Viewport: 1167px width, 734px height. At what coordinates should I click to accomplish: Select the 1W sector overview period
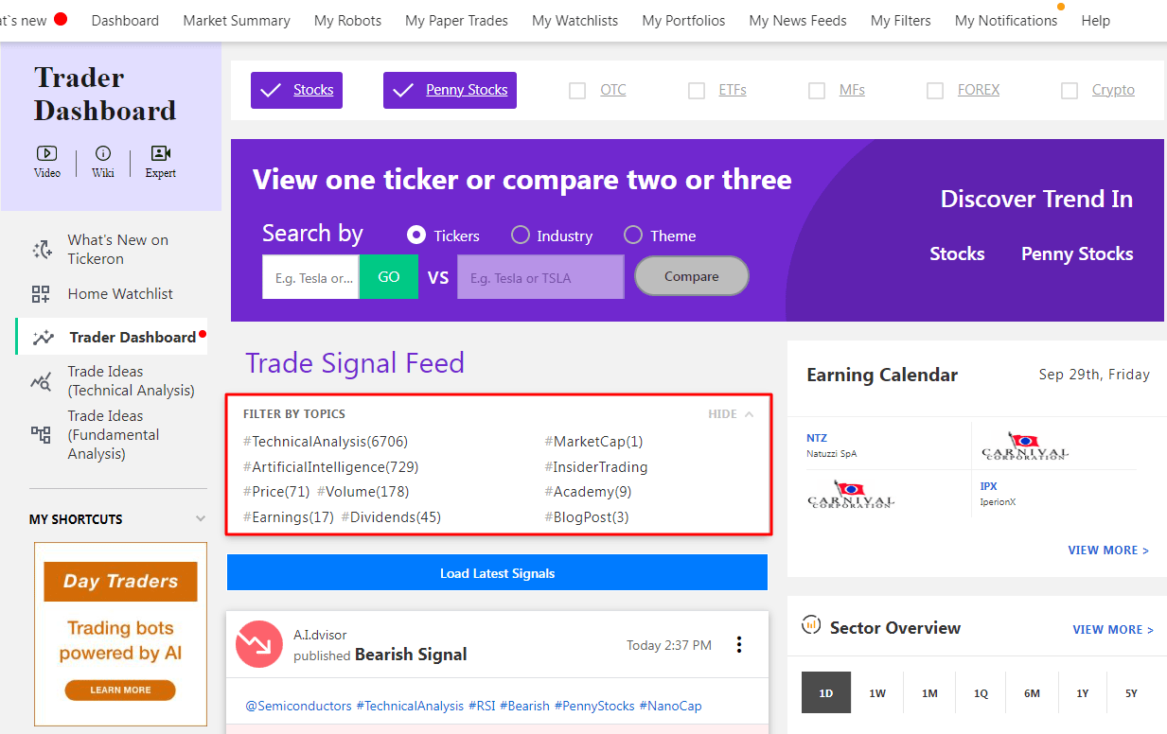click(877, 692)
